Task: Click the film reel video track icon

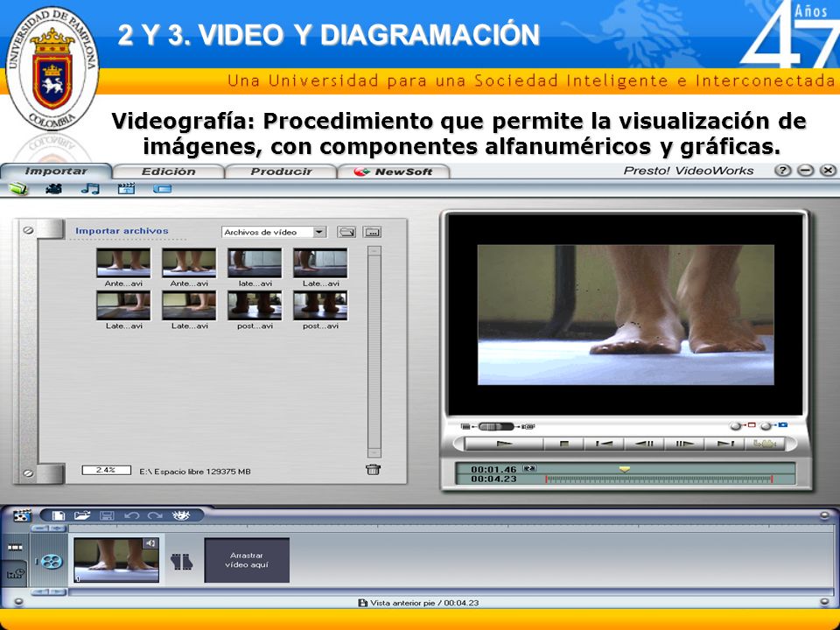Action: [x=51, y=562]
